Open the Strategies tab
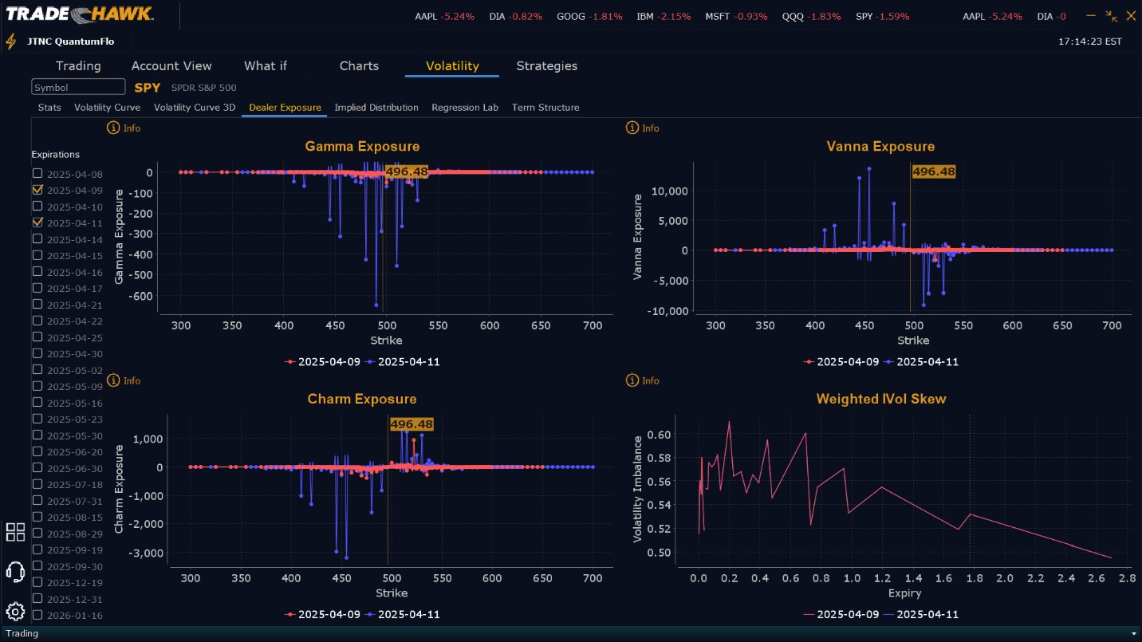This screenshot has height=642, width=1142. [546, 66]
